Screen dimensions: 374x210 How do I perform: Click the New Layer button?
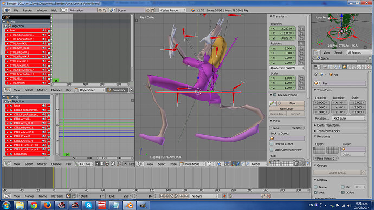pos(287,108)
